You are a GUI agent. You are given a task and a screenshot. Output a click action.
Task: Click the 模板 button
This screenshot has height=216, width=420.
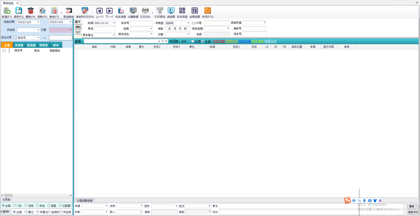pyautogui.click(x=412, y=206)
